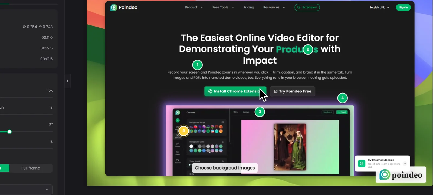433x195 pixels.
Task: Click the small Poindeo logo in the demo editor
Action: point(178,113)
